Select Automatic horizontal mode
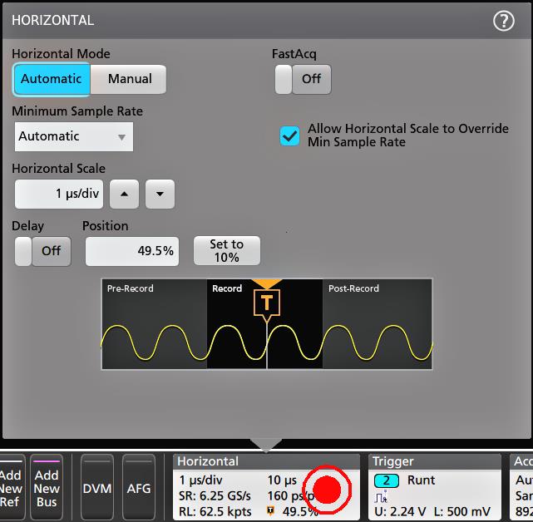Image resolution: width=533 pixels, height=522 pixels. click(51, 79)
